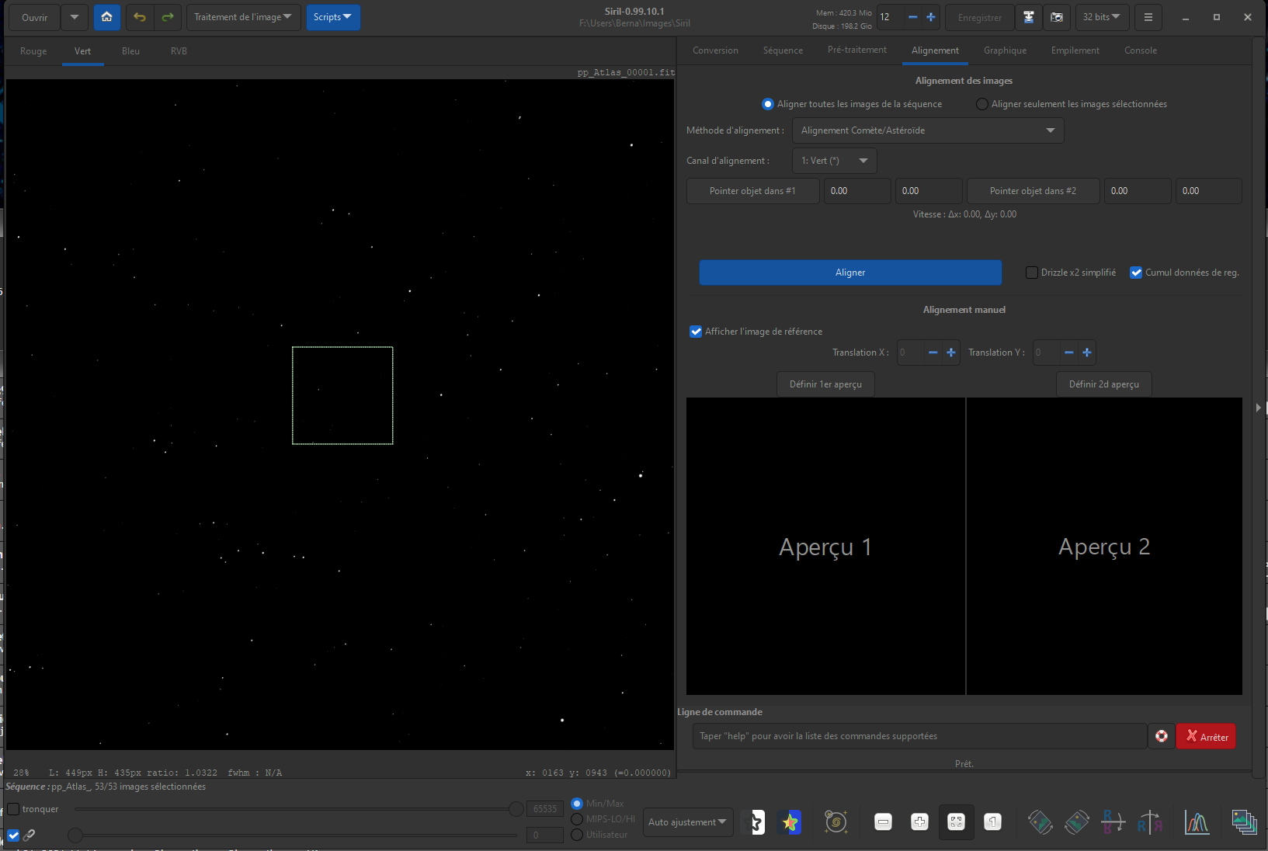The image size is (1268, 851).
Task: Enable Drizzle x2 simplifié checkbox
Action: point(1031,273)
